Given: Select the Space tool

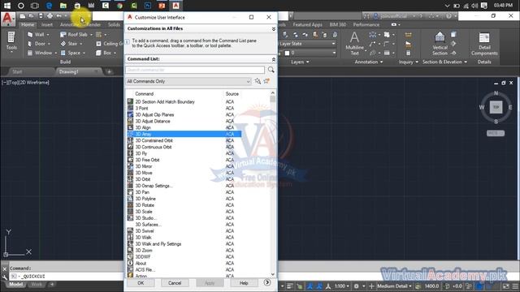Looking at the screenshot, I should point(71,53).
